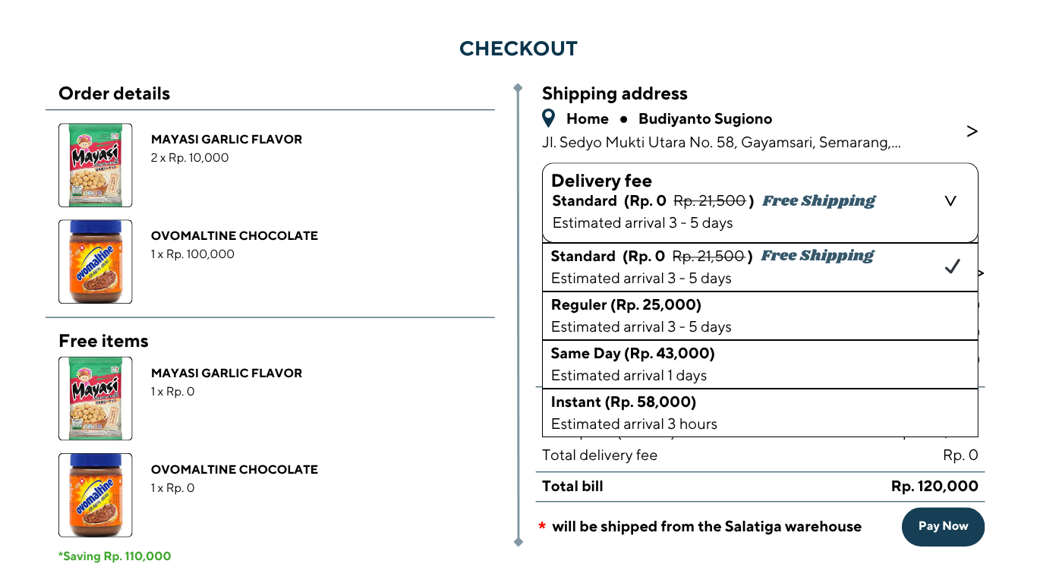Click MAYASI GARLIC FLAVOR title in Order details
The image size is (1037, 583).
[226, 140]
